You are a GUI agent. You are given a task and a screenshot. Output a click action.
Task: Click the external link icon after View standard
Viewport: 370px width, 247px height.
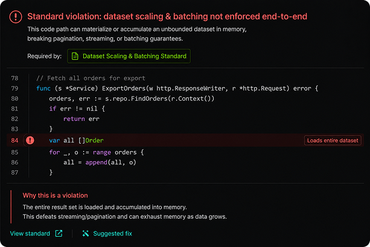[59, 233]
